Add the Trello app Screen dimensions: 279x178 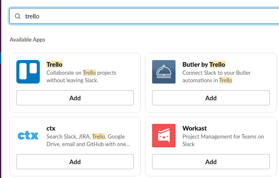(x=75, y=98)
